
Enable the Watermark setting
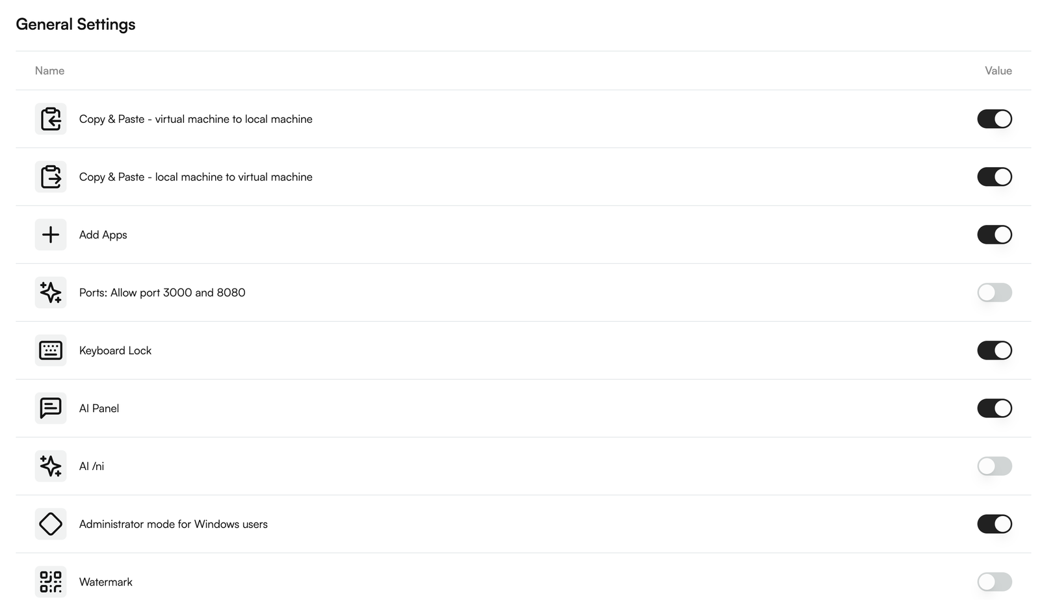(994, 582)
